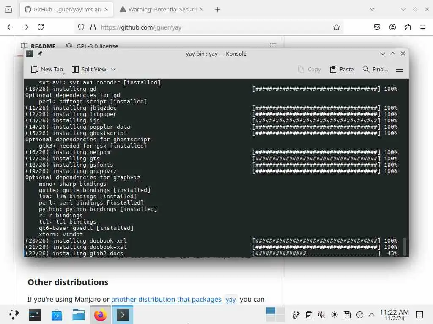
Task: Open the tracking protection shield icon
Action: 81,27
